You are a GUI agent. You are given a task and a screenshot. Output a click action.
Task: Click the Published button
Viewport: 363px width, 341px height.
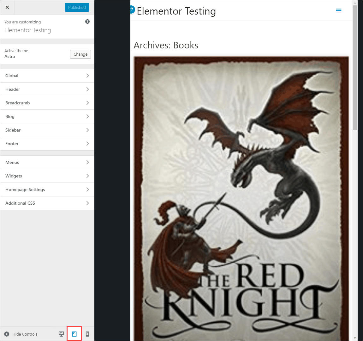77,7
